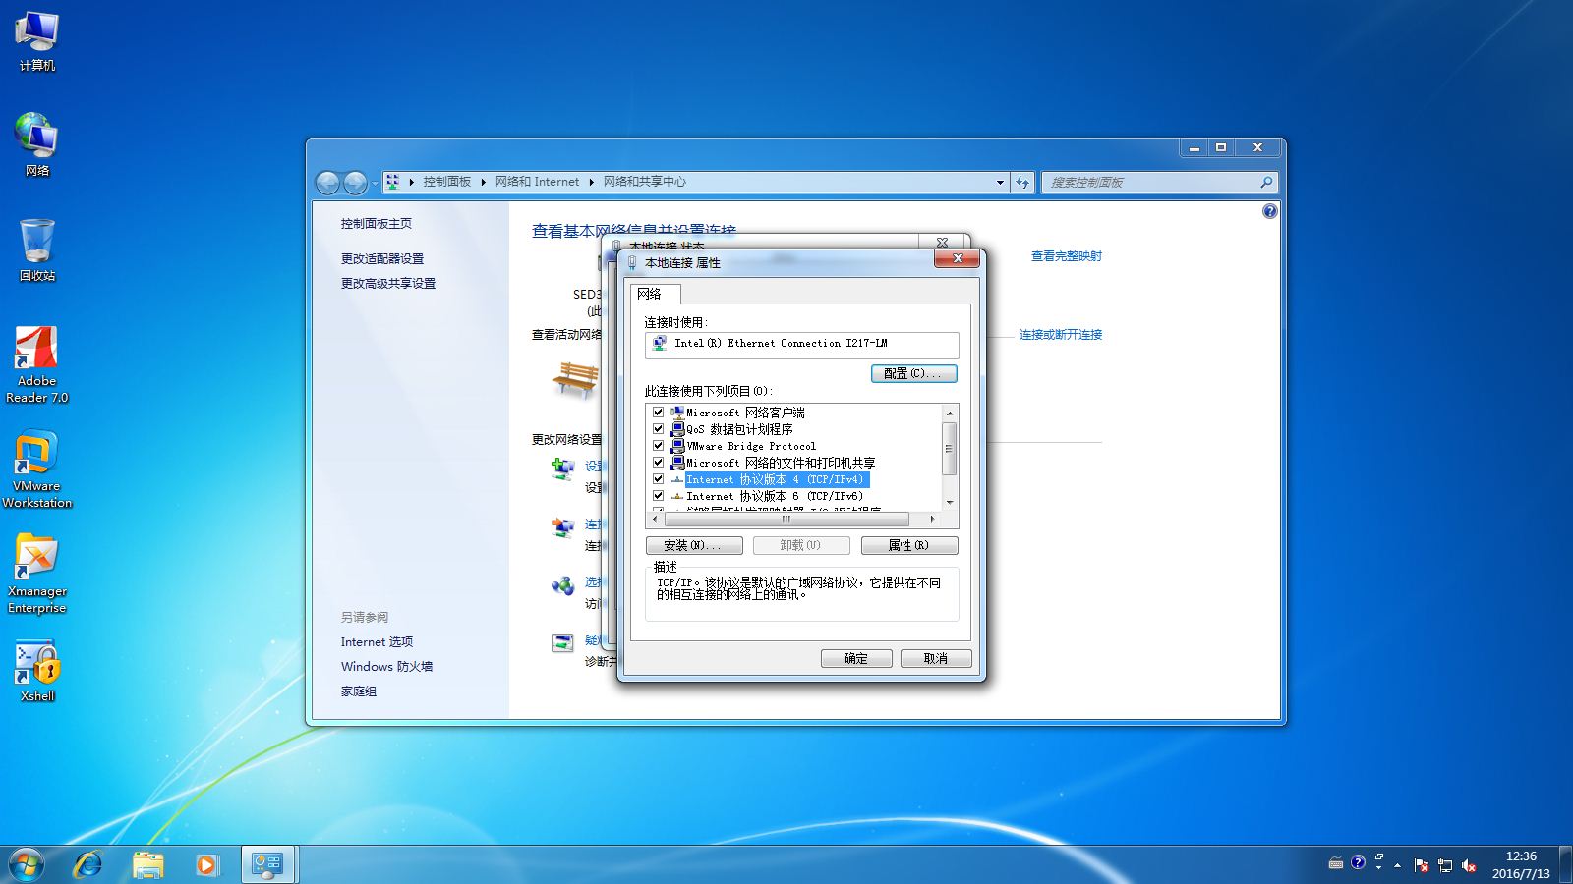Click 连接或断开连接 link
This screenshot has width=1573, height=884.
(1061, 334)
